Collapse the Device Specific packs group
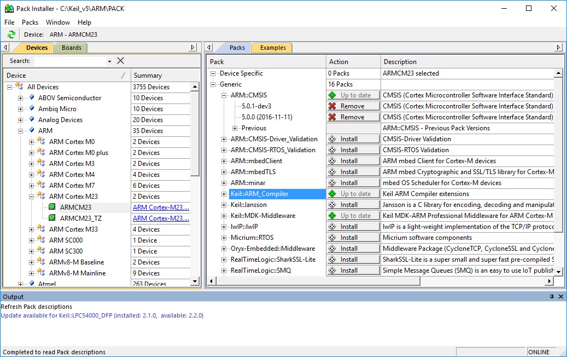The height and width of the screenshot is (357, 567). point(213,73)
